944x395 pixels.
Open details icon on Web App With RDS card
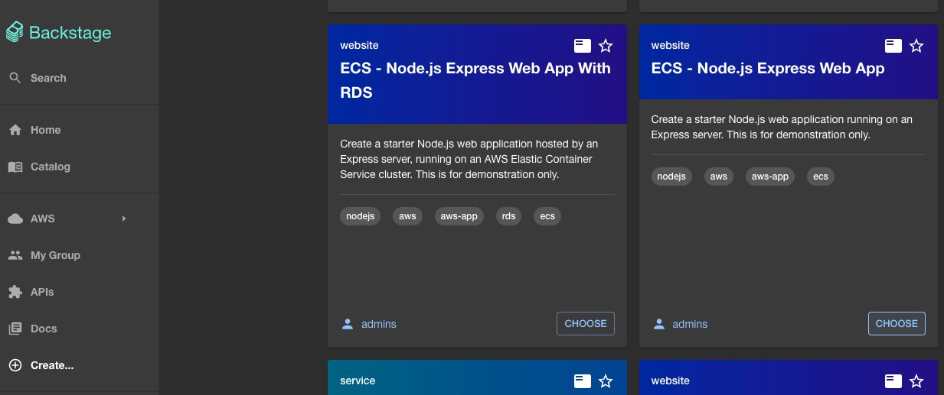(x=583, y=46)
